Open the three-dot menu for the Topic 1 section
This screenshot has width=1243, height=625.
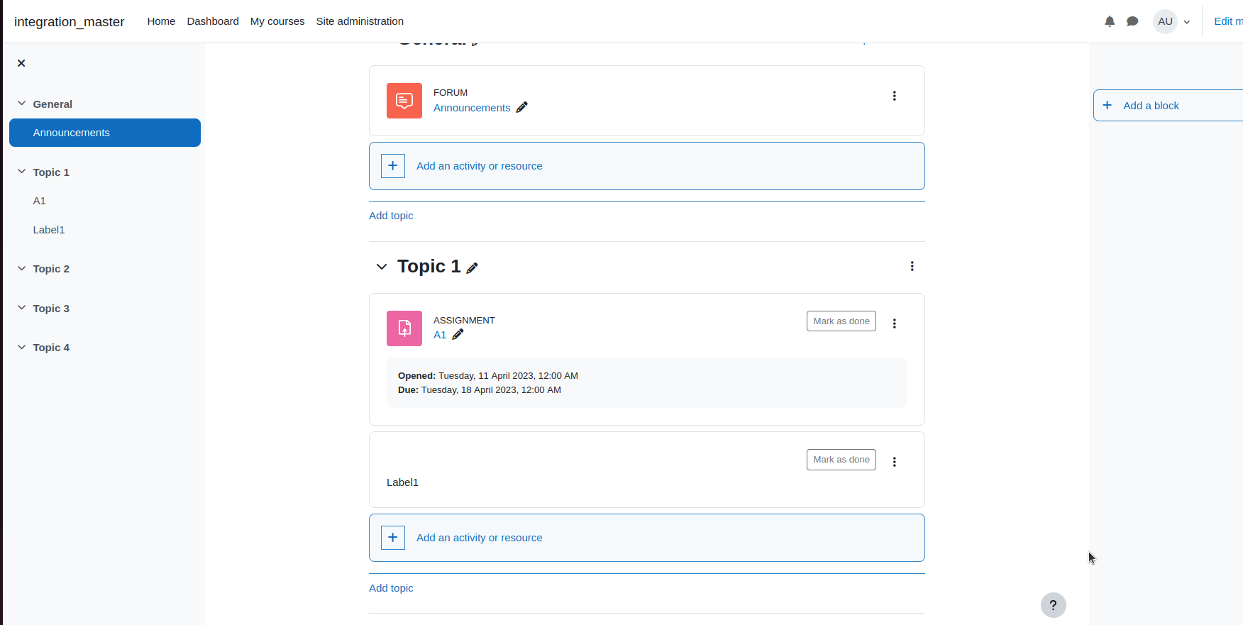(912, 266)
